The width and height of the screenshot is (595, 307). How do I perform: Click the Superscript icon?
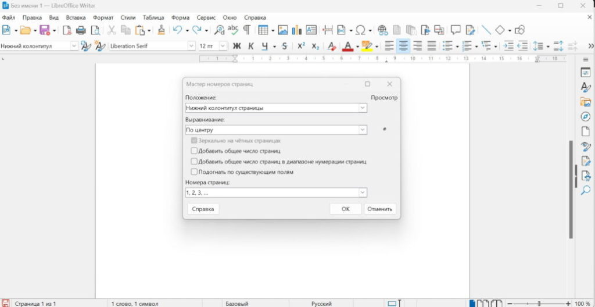[x=302, y=46]
